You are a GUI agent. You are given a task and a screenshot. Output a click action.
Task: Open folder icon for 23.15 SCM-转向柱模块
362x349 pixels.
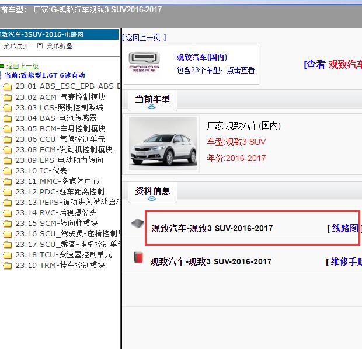(8, 224)
